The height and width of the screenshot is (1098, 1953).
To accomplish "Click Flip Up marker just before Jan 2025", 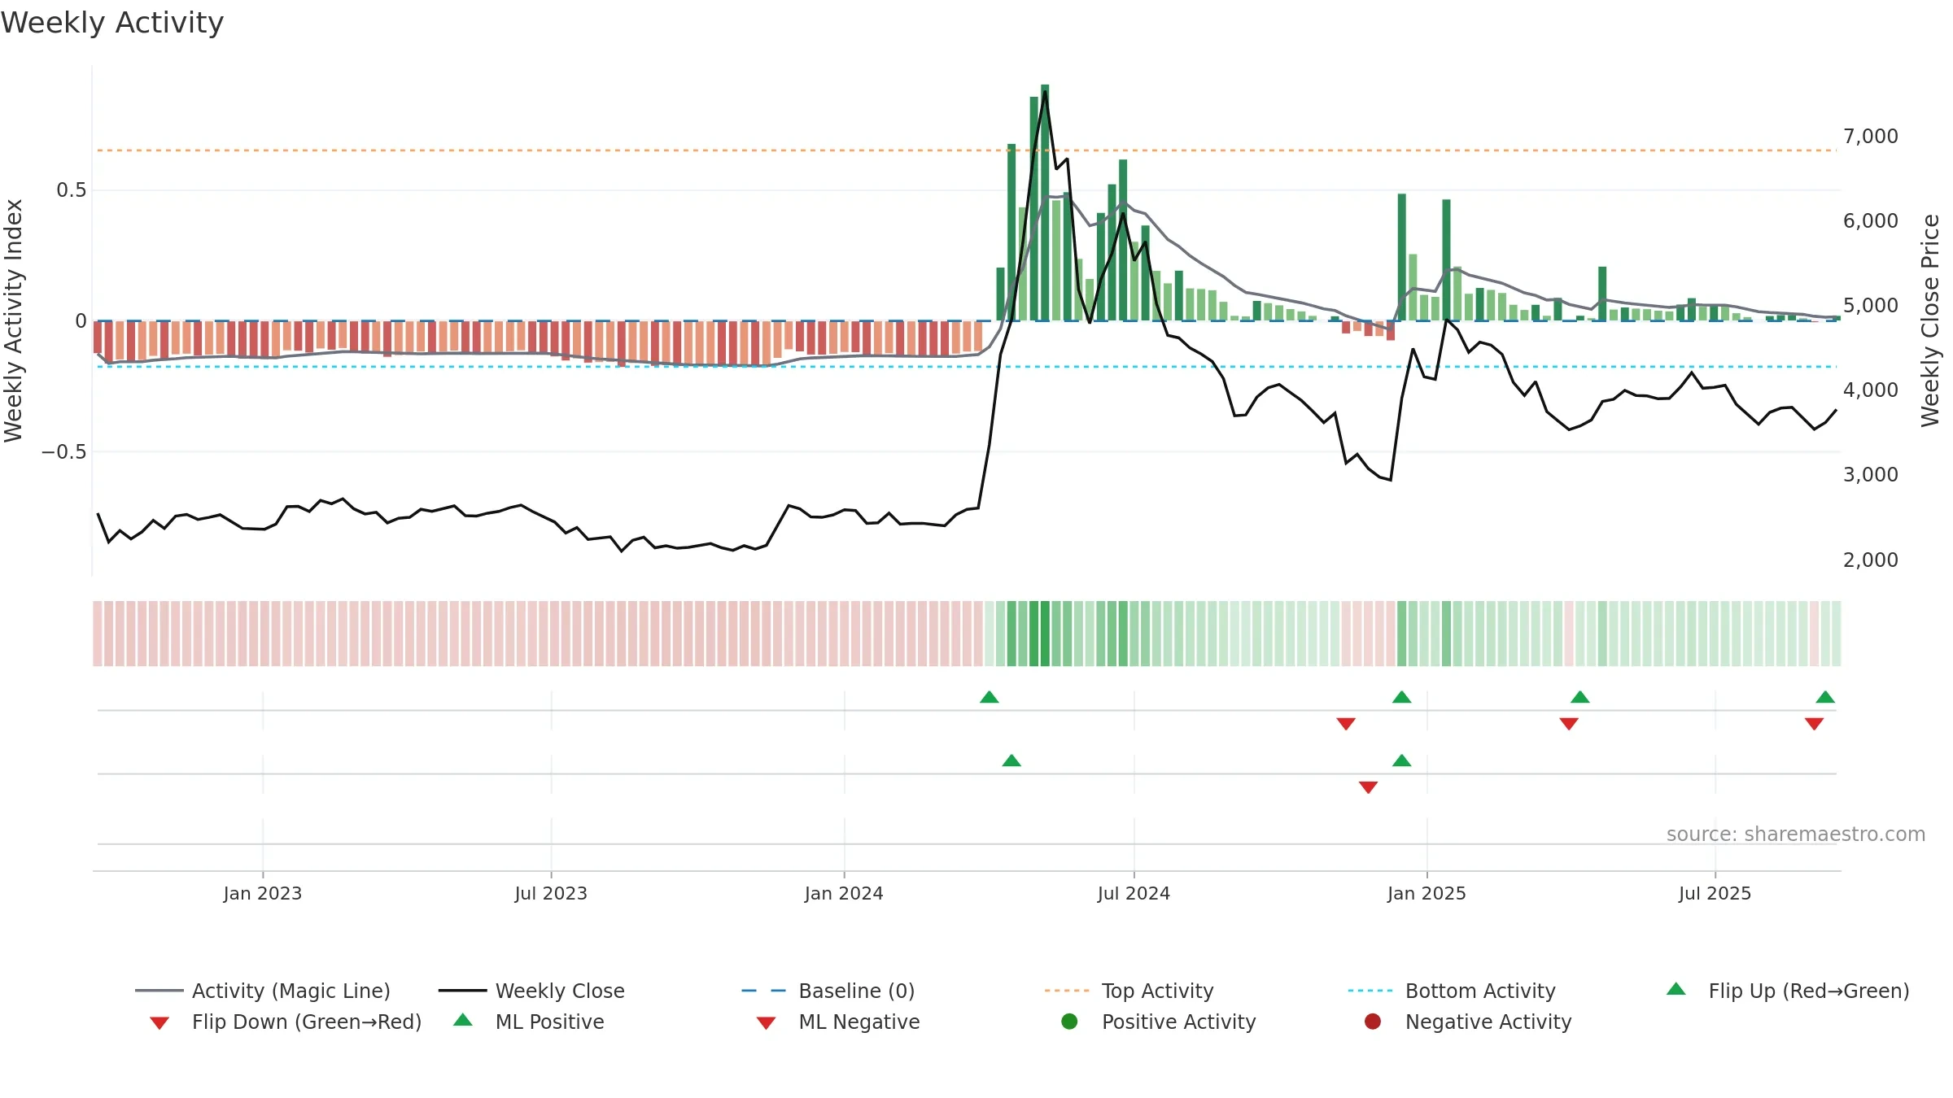I will (x=1402, y=697).
